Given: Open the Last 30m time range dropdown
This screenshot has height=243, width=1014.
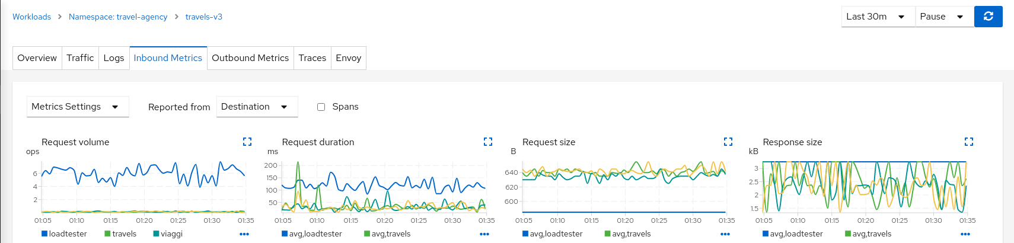Looking at the screenshot, I should tap(877, 17).
